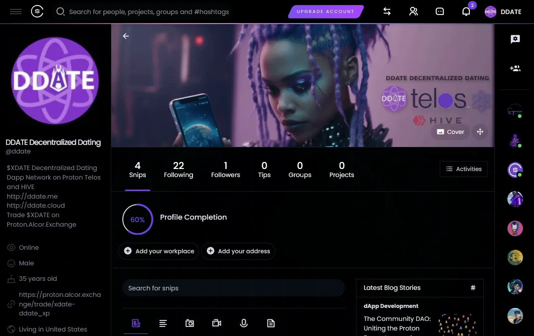Screen dimensions: 534x336
Task: Open the friend requests person icon
Action: (x=414, y=12)
